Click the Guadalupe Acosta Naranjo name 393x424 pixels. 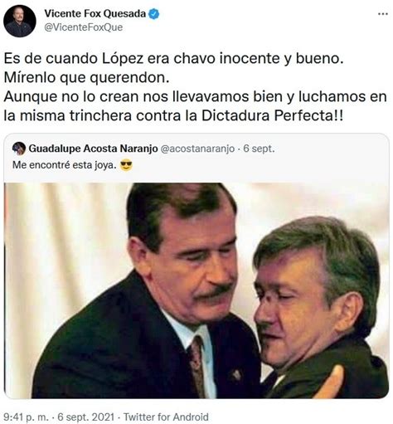93,149
